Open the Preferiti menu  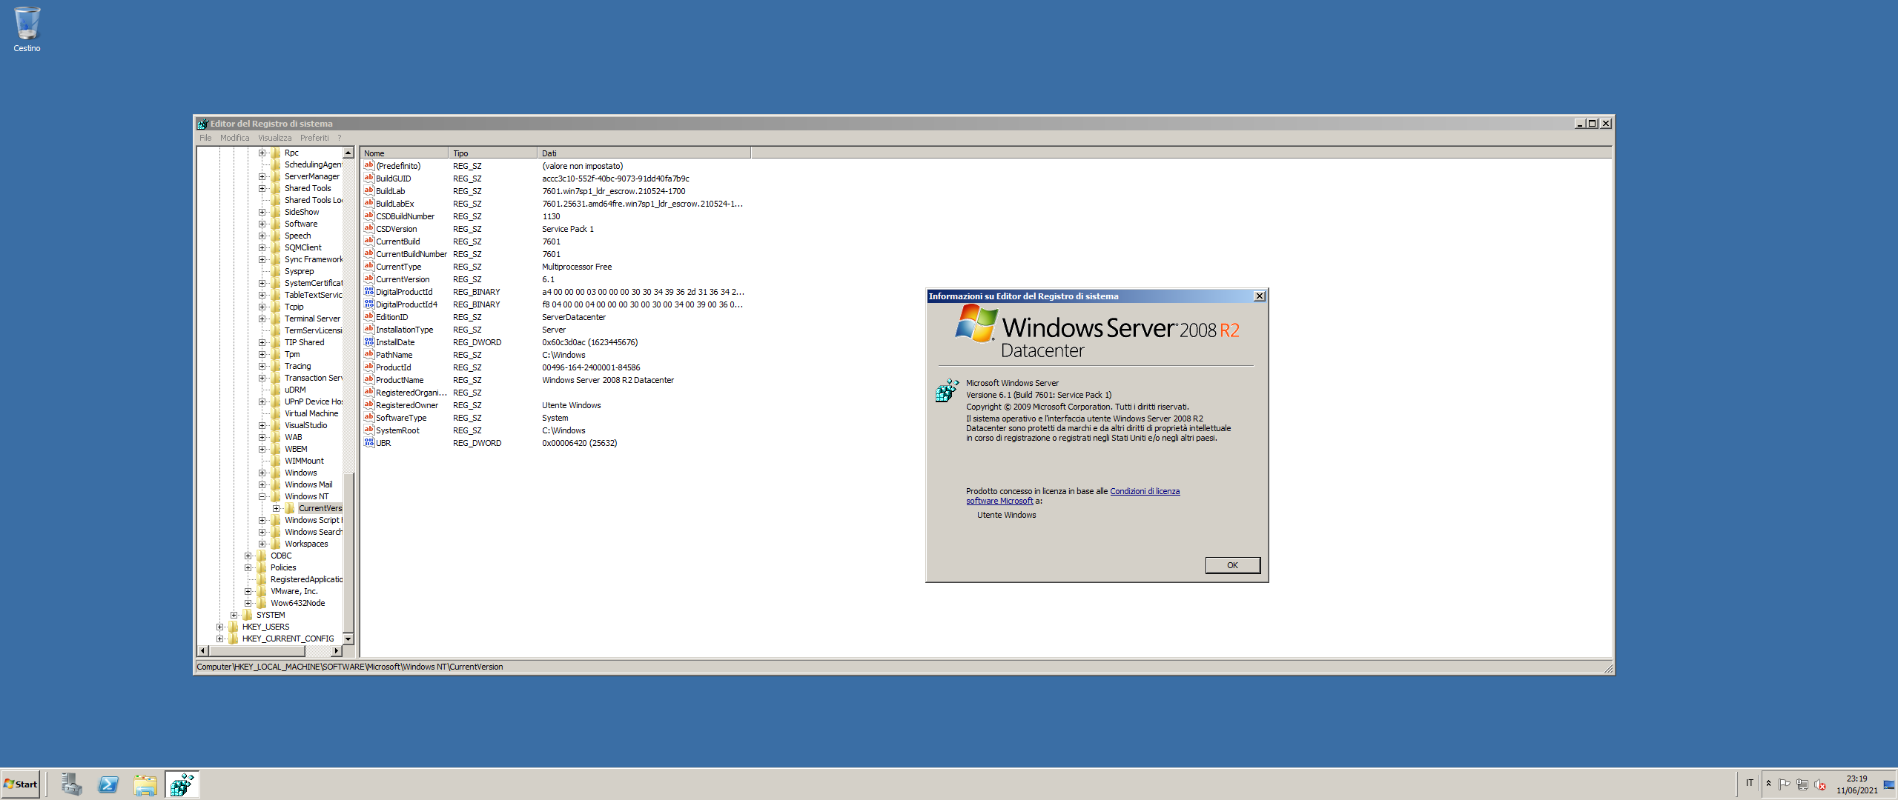point(314,138)
